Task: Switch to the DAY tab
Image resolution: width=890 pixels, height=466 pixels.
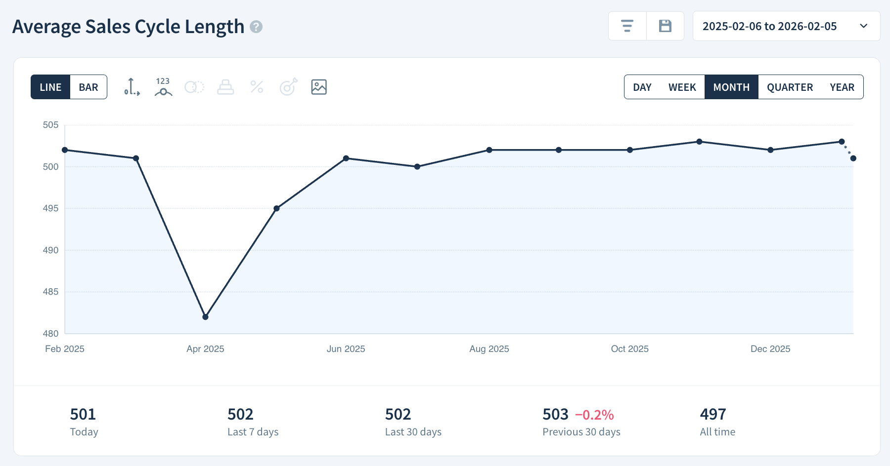Action: (x=642, y=87)
